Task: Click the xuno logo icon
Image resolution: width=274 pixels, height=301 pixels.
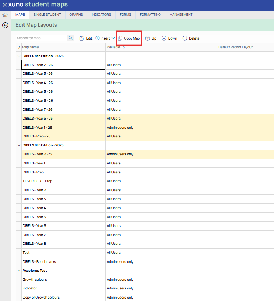Action: [x=5, y=5]
